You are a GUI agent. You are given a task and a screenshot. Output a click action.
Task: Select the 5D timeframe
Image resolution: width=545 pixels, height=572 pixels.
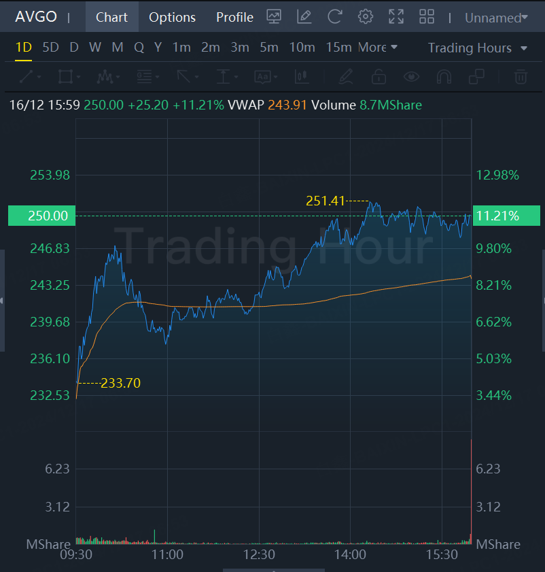click(51, 48)
